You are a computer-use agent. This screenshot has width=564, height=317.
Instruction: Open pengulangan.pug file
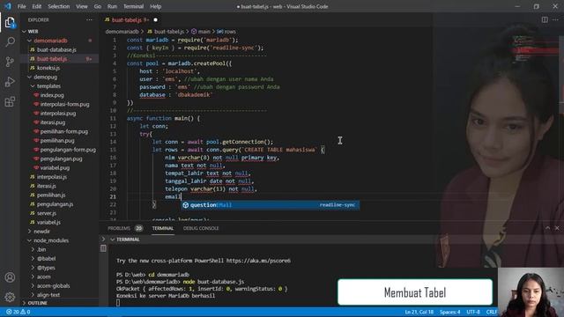[61, 158]
